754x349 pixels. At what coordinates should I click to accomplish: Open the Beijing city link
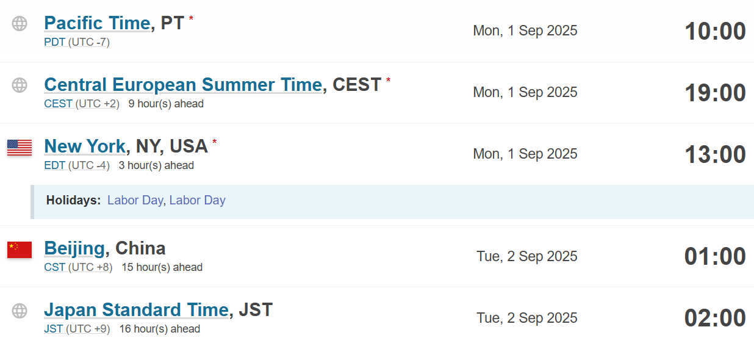coord(74,249)
